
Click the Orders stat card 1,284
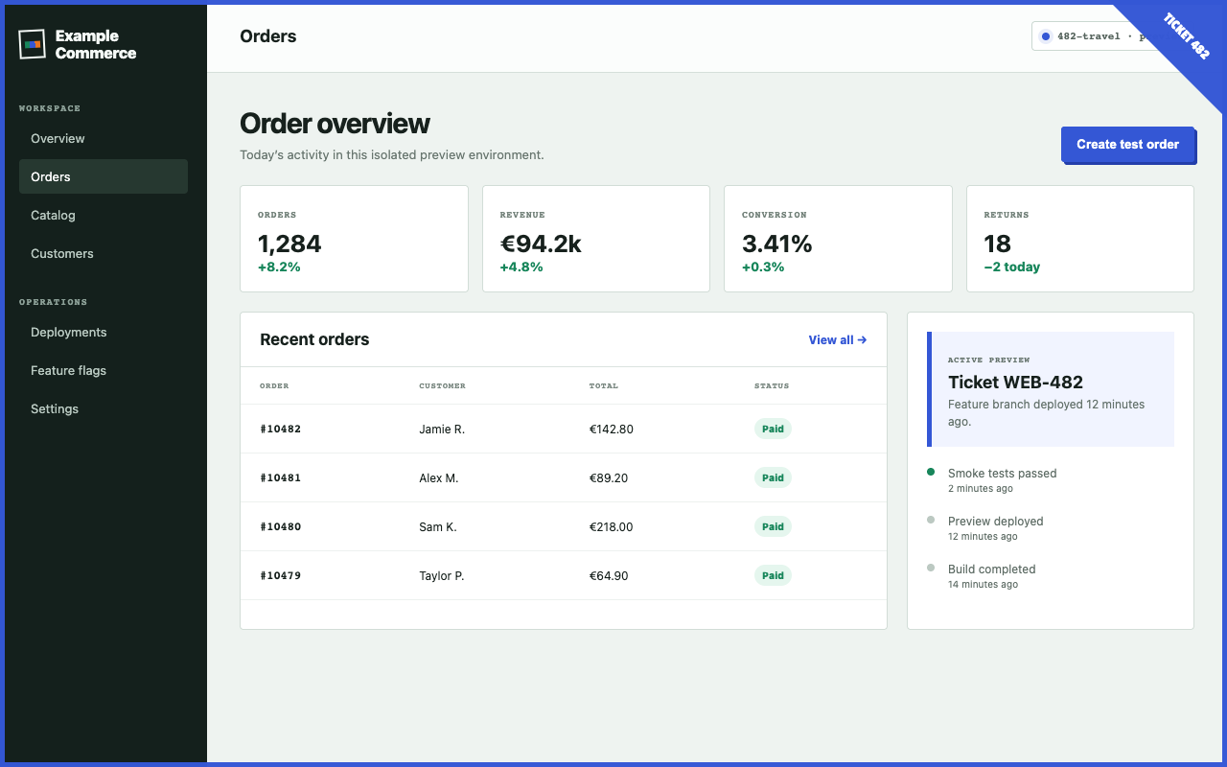coord(354,239)
